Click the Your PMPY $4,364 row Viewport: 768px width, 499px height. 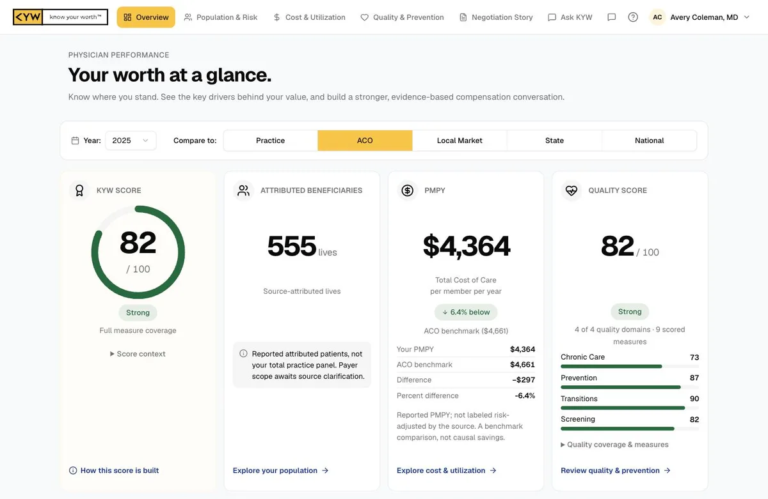pyautogui.click(x=466, y=349)
